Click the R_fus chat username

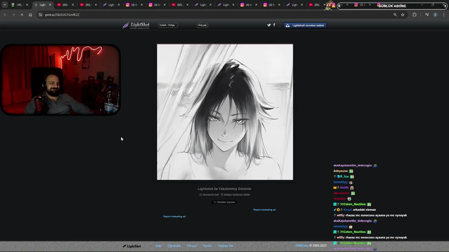344,177
